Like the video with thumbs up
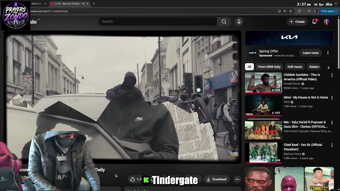 [x=133, y=179]
